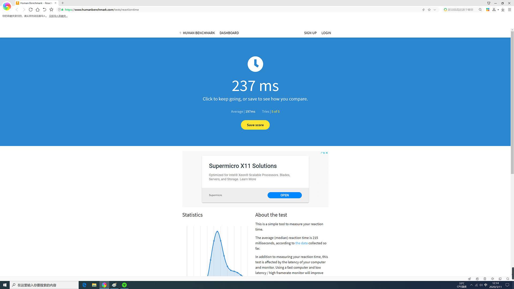The height and width of the screenshot is (289, 514).
Task: Expand the address bar dropdown chevron
Action: [x=435, y=10]
